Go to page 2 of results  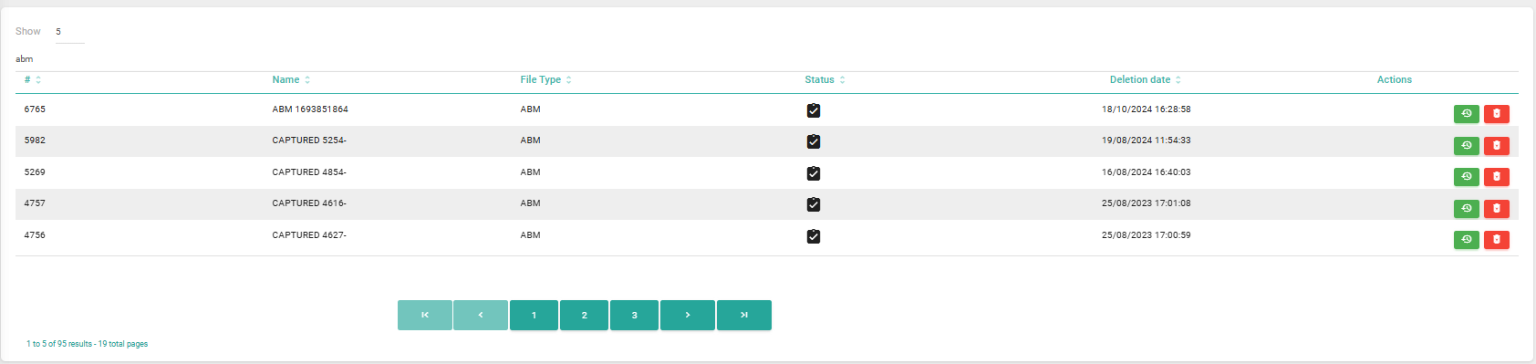[x=584, y=315]
